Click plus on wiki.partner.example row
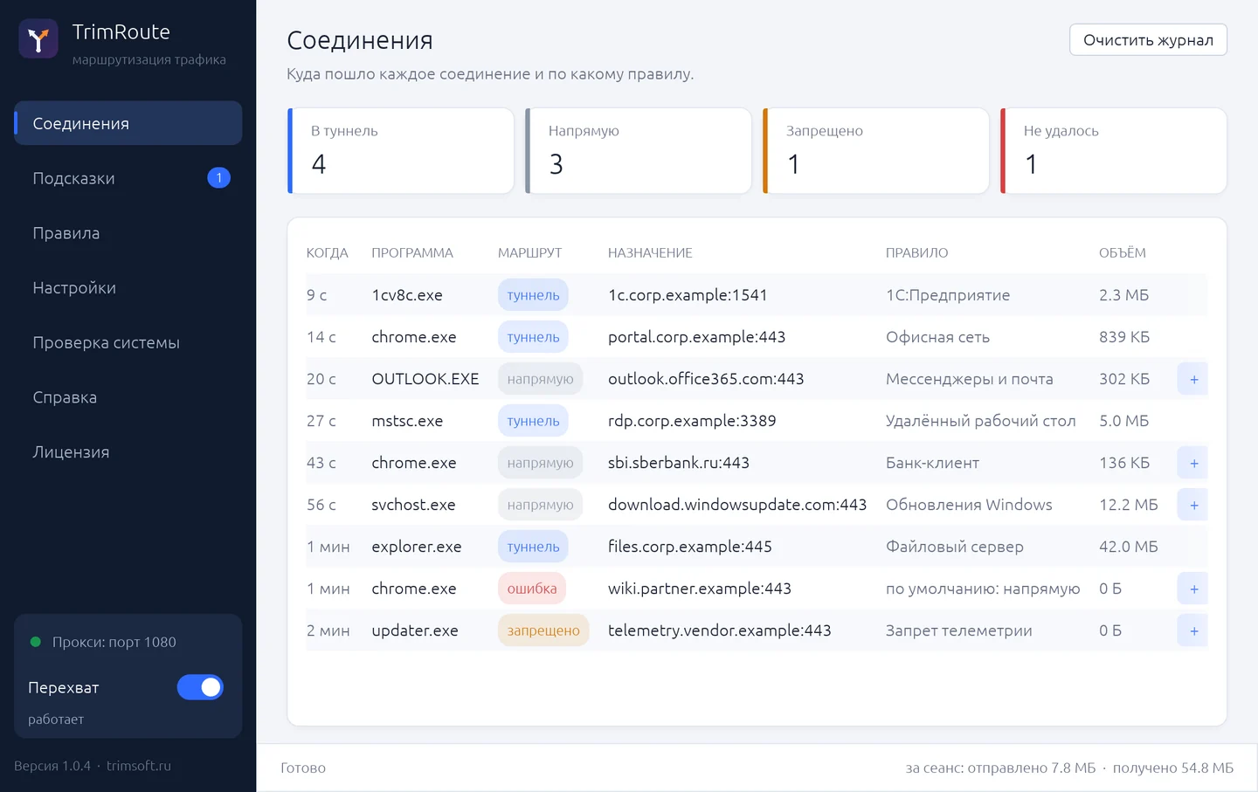Image resolution: width=1258 pixels, height=792 pixels. (1193, 589)
